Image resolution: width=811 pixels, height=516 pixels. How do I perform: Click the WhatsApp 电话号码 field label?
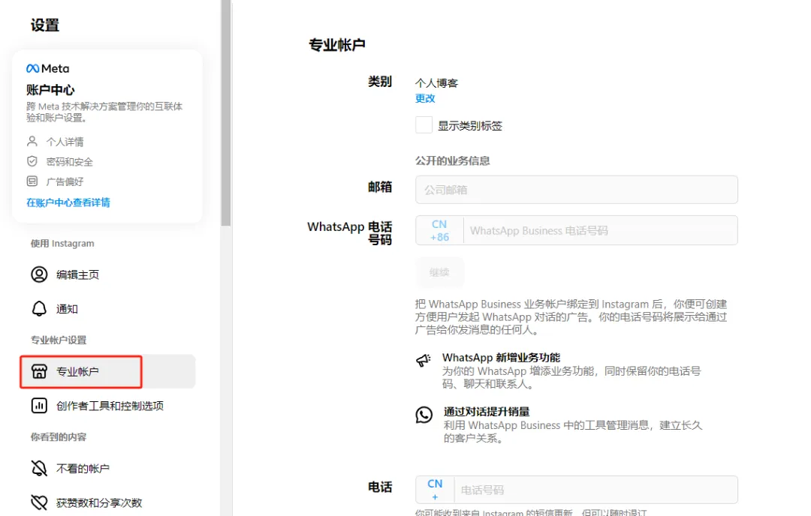(350, 233)
